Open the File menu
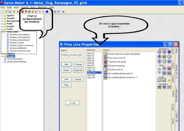The image size is (184, 131). 3,7
